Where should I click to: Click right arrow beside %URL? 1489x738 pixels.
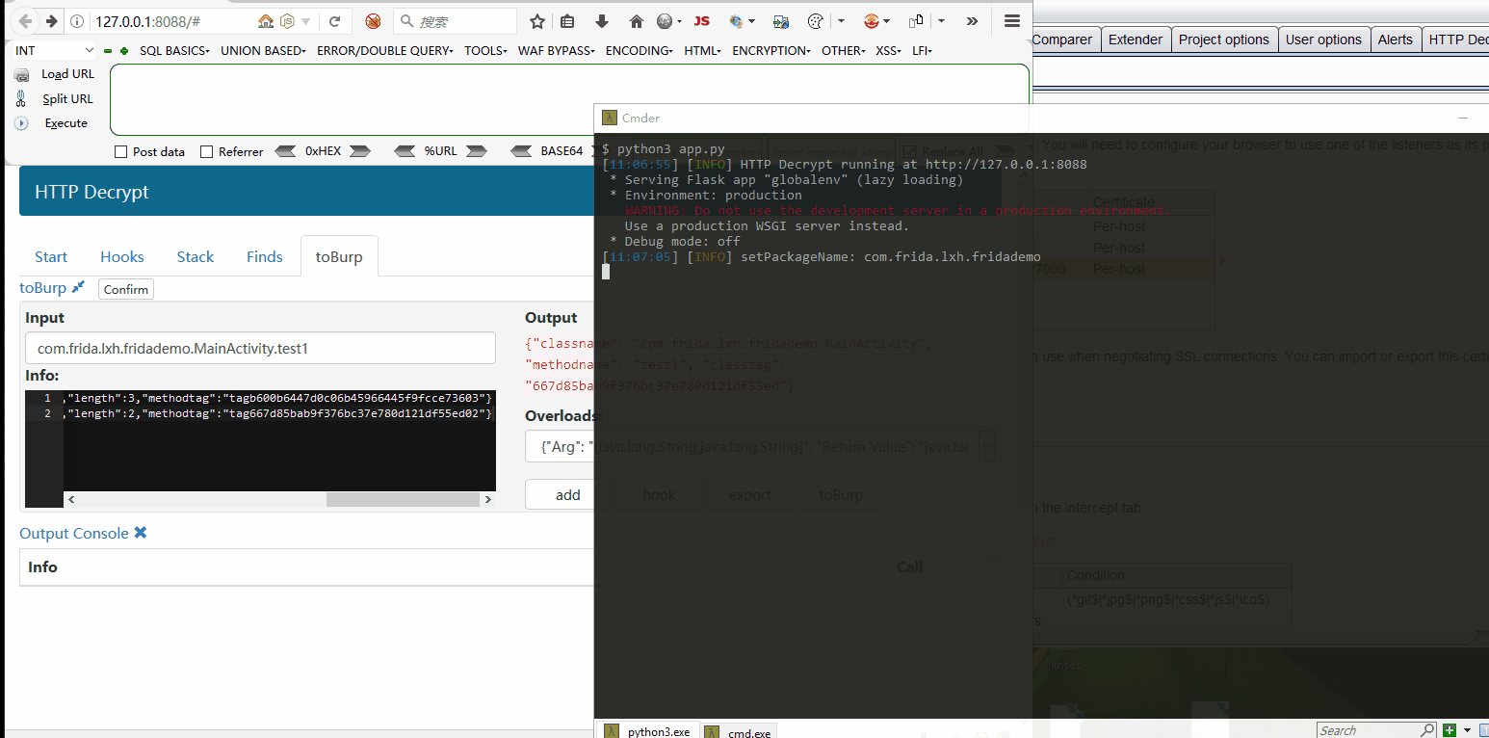tap(477, 151)
